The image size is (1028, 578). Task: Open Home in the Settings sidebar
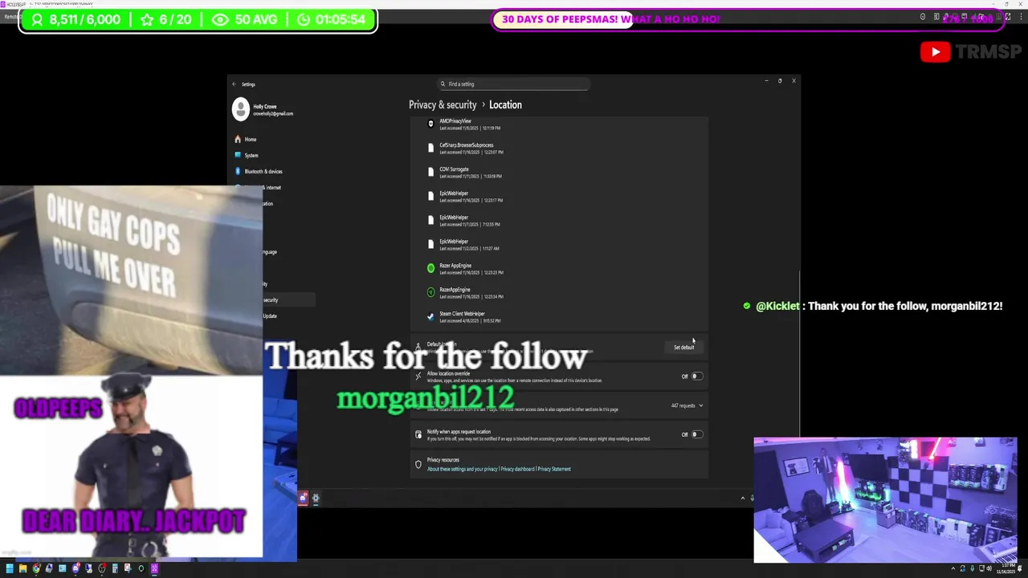coord(245,139)
